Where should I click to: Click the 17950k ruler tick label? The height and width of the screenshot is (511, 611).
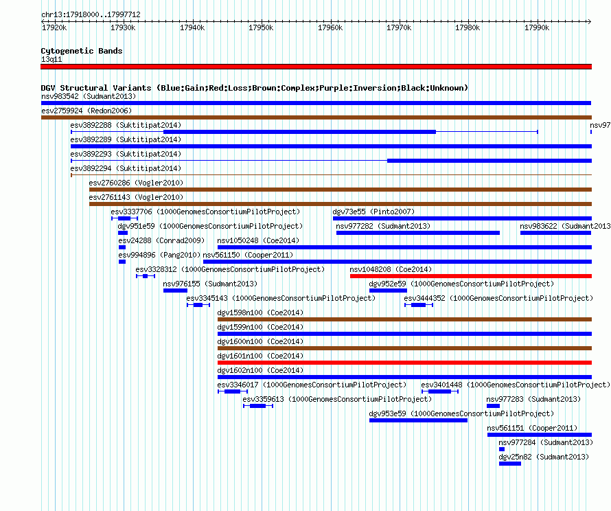pyautogui.click(x=261, y=27)
